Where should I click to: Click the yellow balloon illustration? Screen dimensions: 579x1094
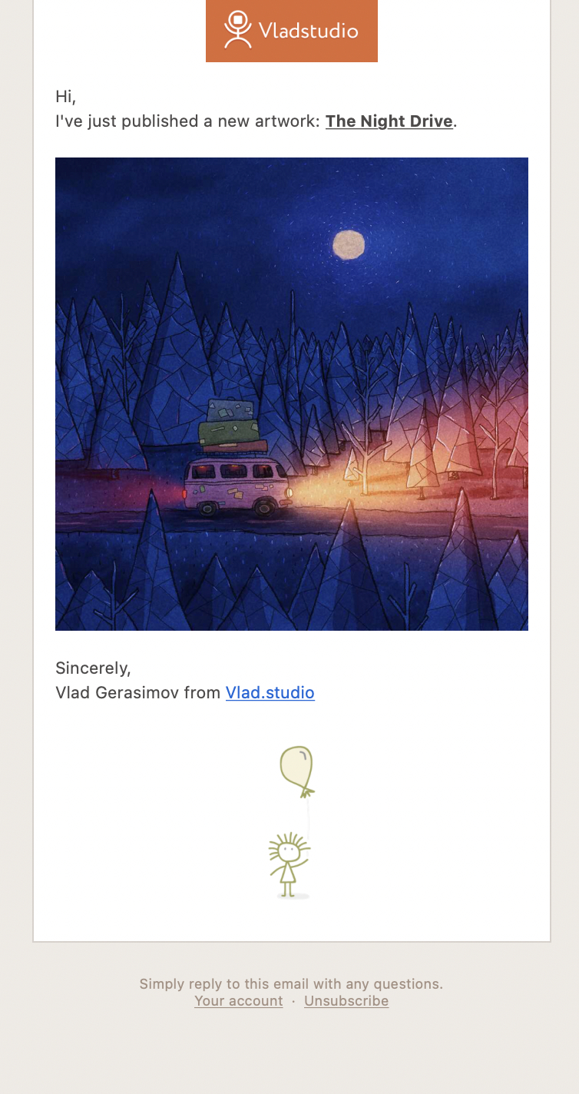[x=297, y=771]
